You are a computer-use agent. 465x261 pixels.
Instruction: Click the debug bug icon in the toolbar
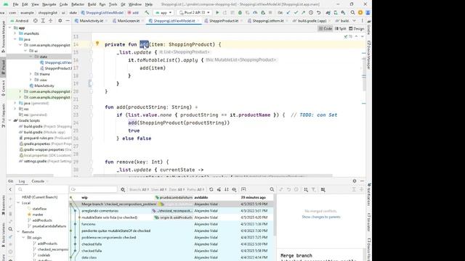pos(240,13)
